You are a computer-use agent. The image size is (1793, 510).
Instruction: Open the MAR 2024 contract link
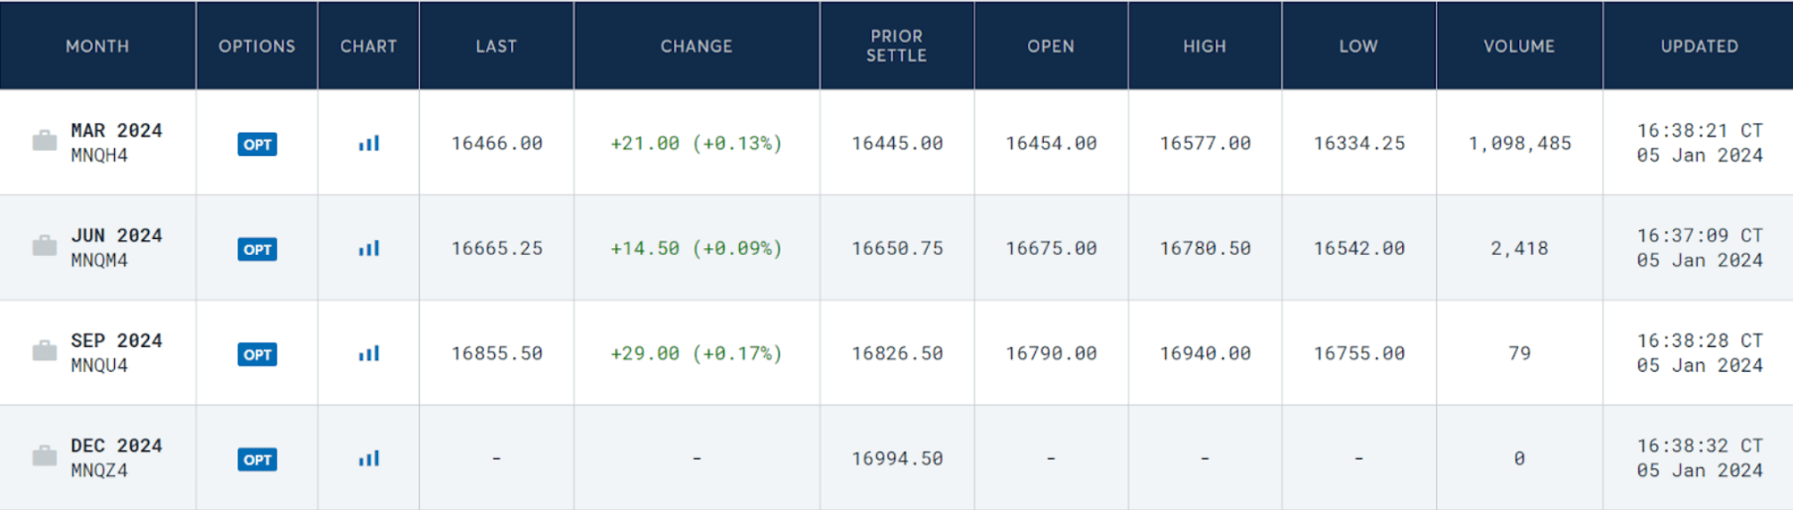pos(116,131)
